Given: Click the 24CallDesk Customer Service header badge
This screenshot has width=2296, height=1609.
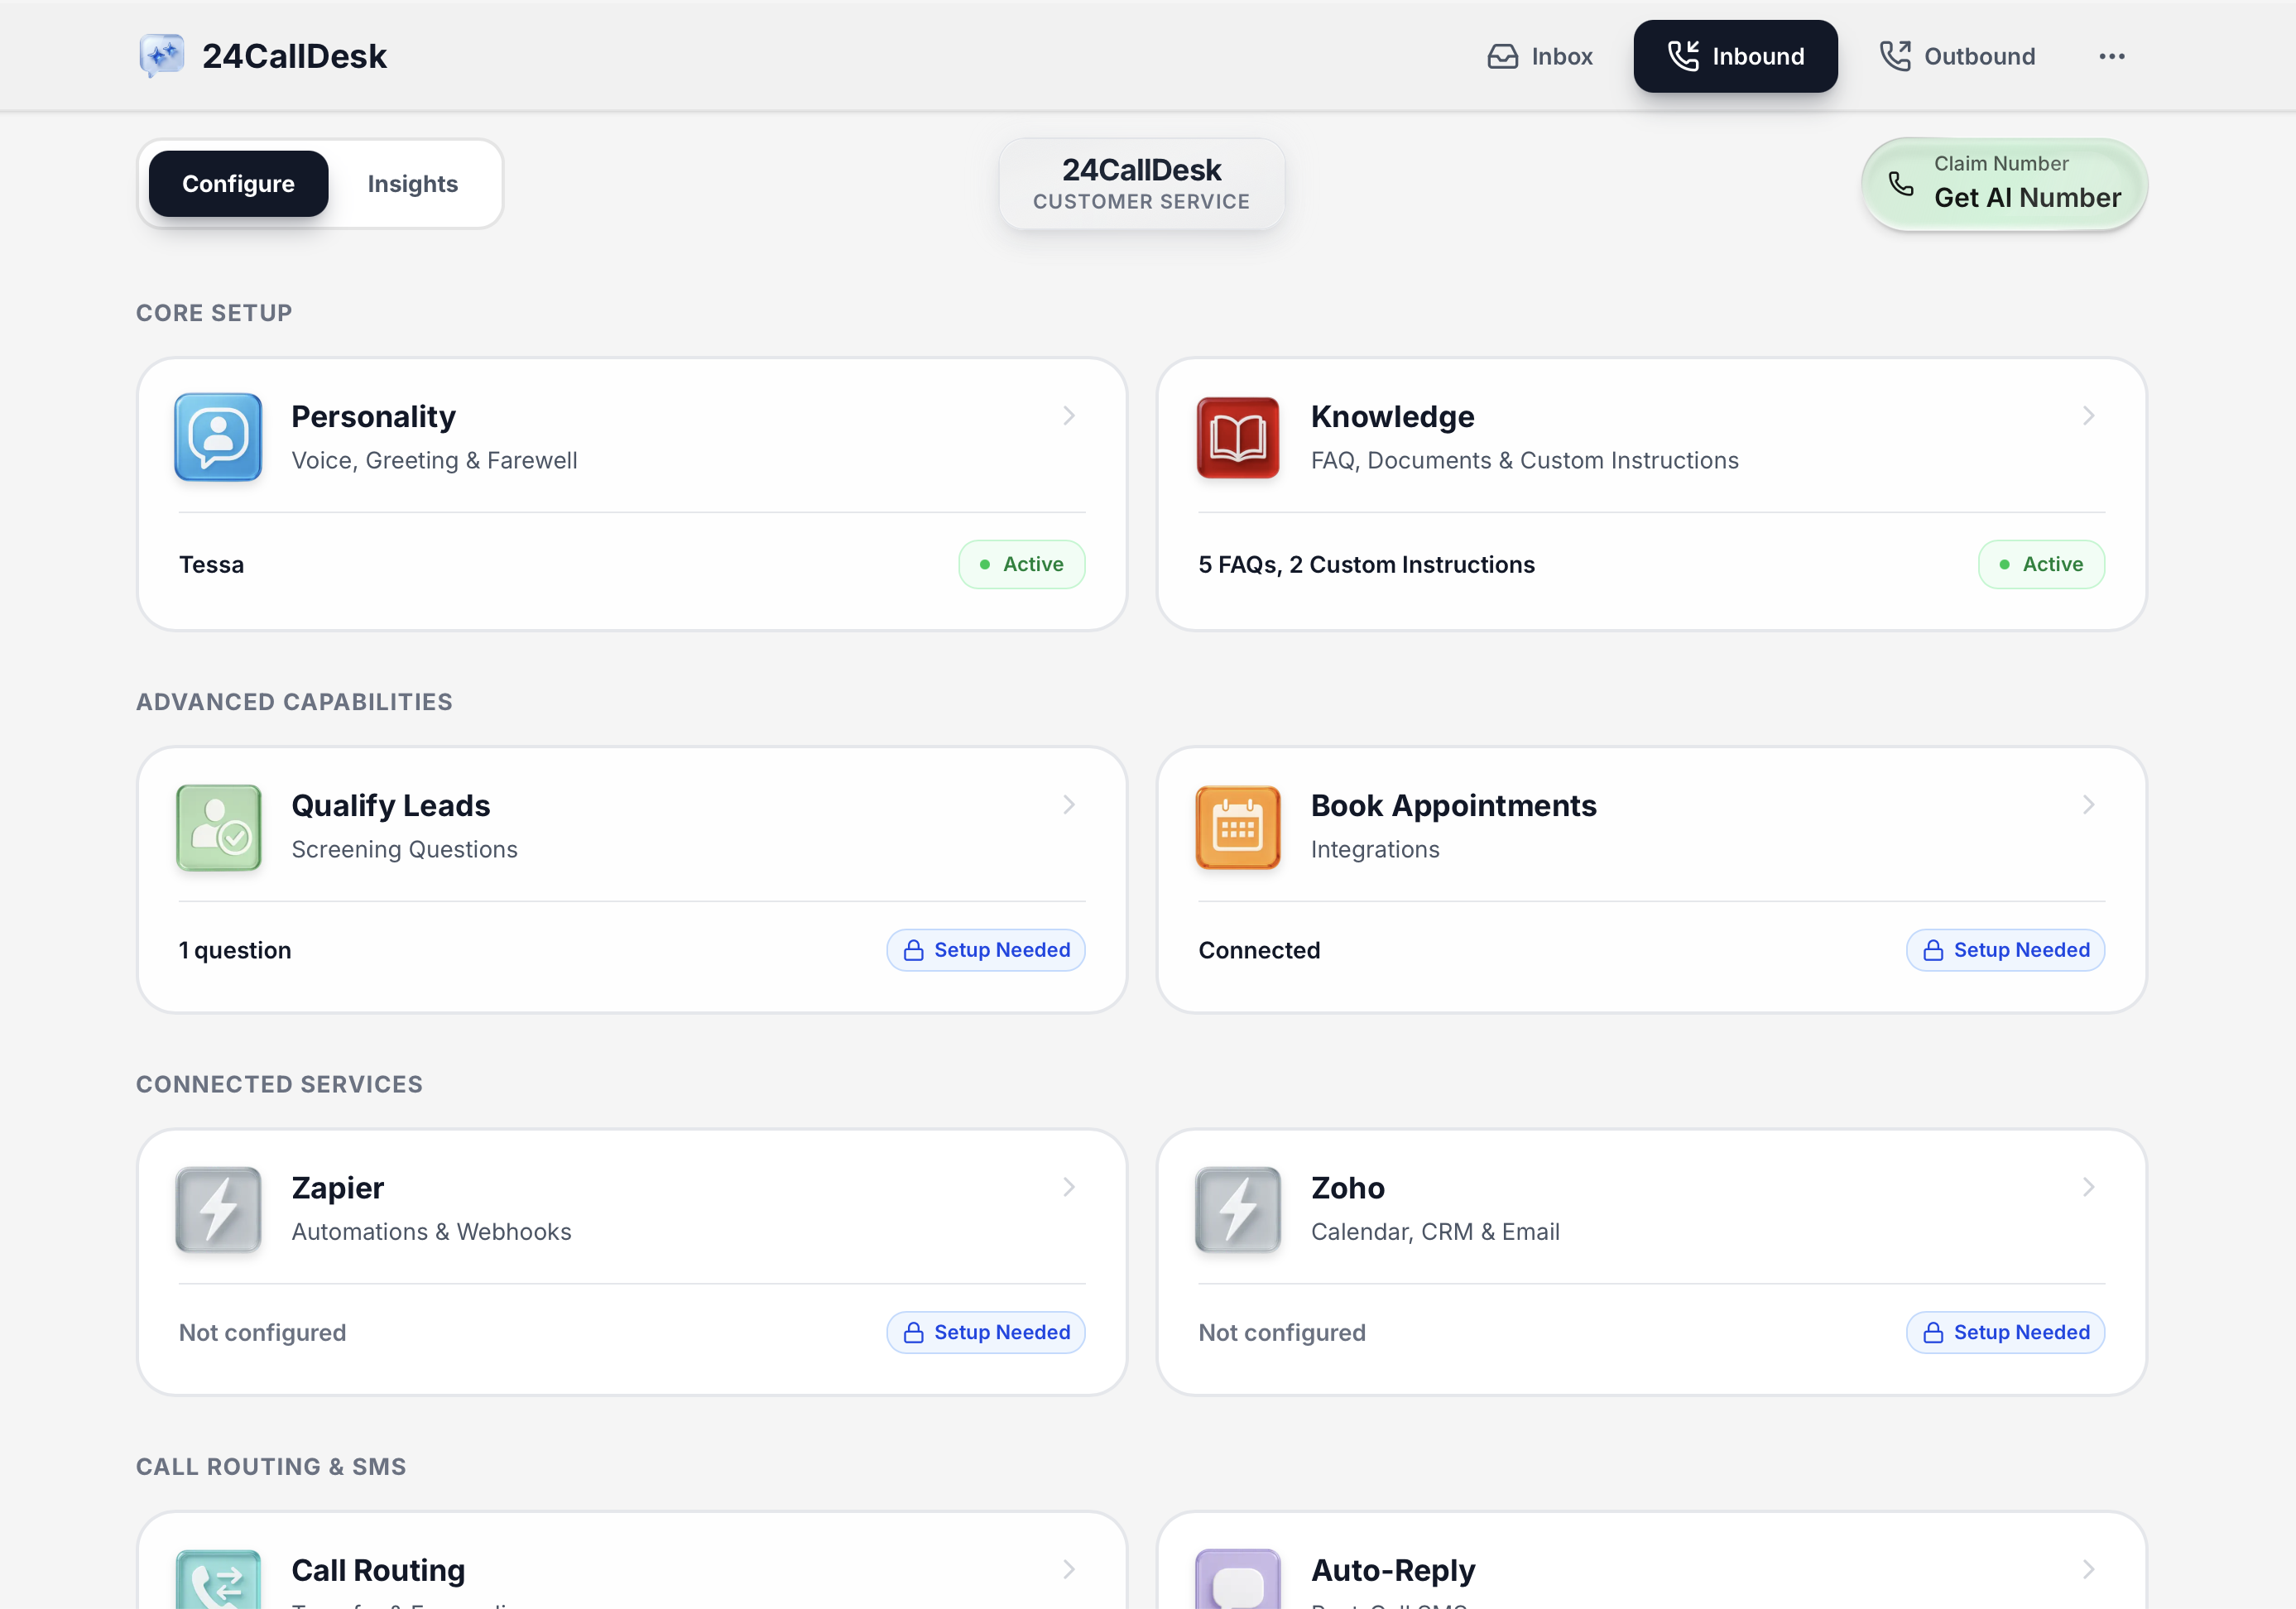Looking at the screenshot, I should 1141,183.
